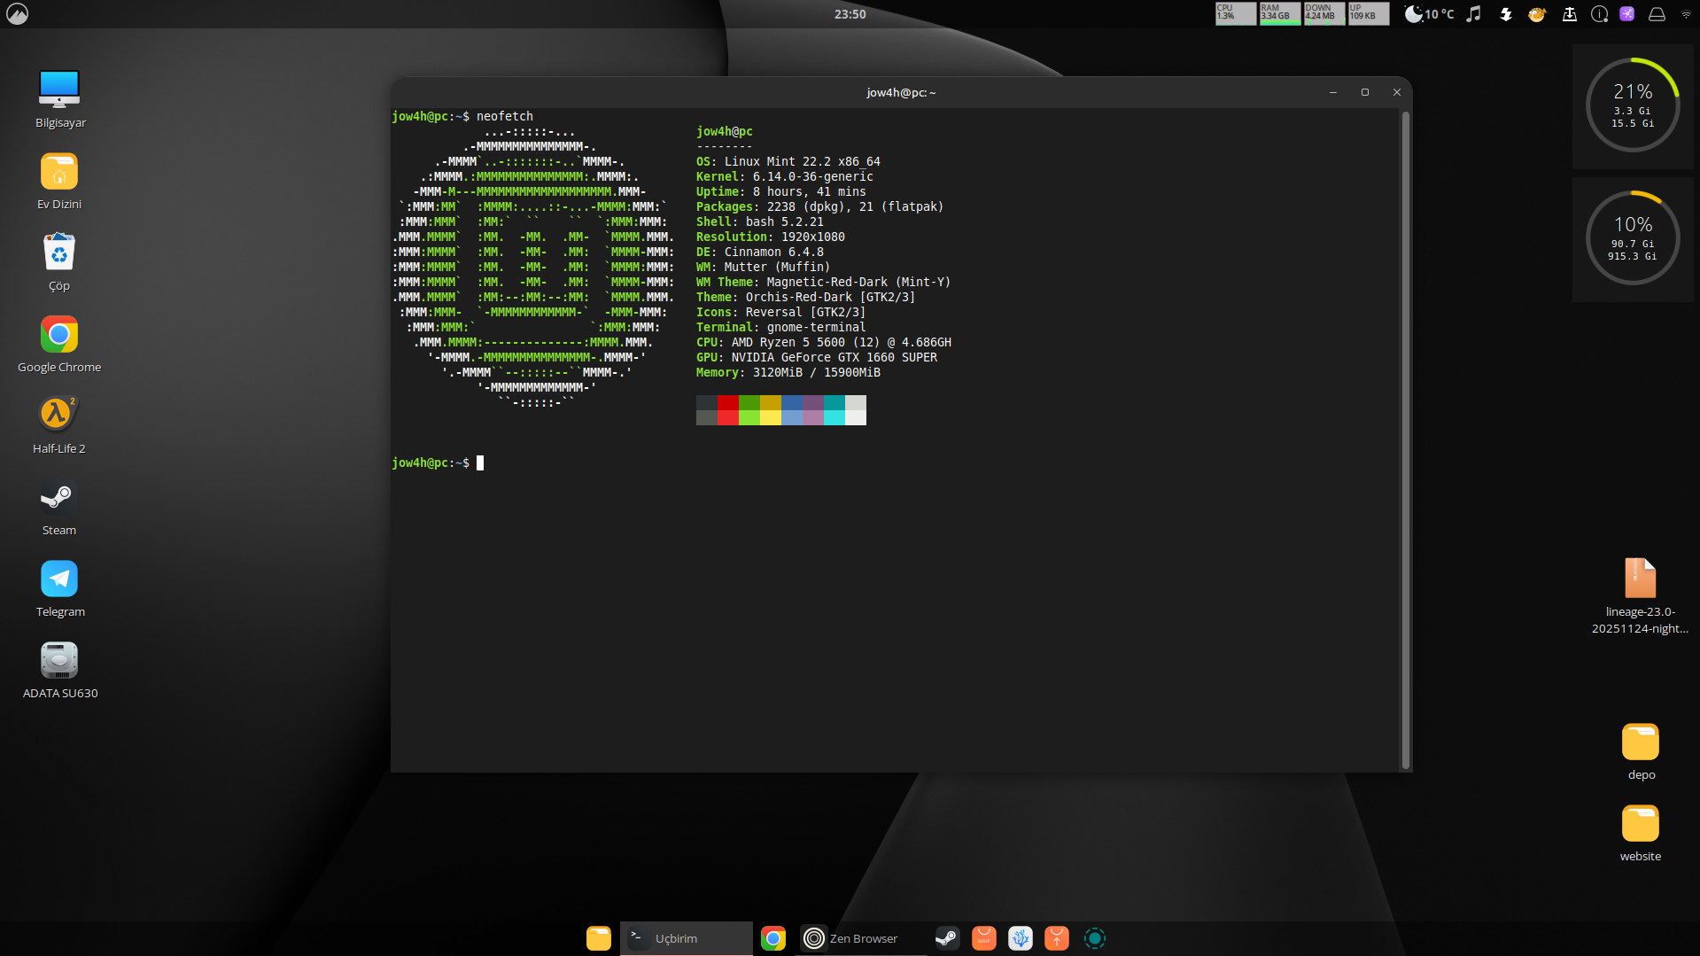1700x956 pixels.
Task: Click the 'WM Theme: Magnetic-Red-Dark' line
Action: [x=823, y=282]
